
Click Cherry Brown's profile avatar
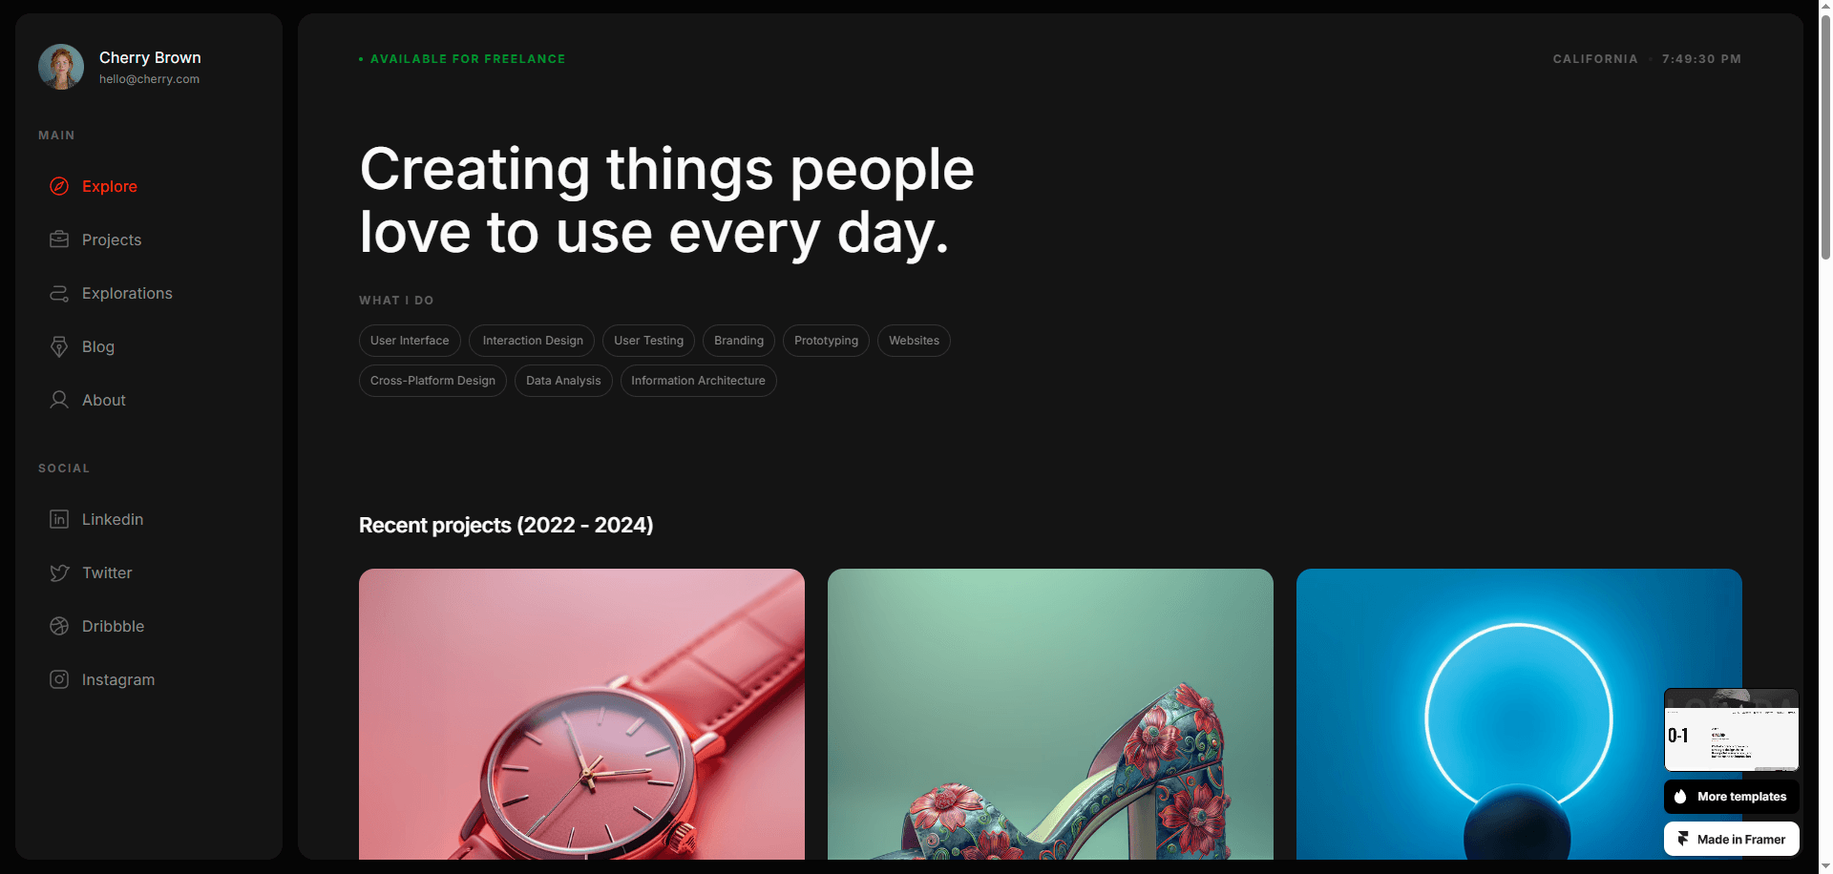tap(61, 67)
